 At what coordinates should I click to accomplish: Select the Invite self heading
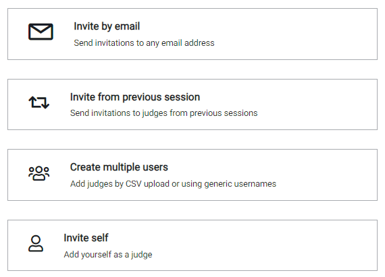pyautogui.click(x=86, y=237)
